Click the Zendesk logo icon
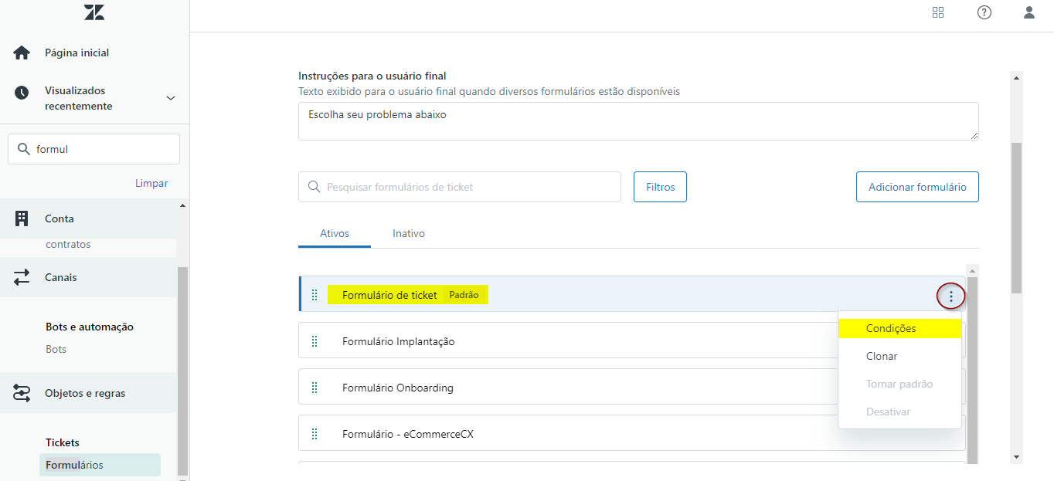This screenshot has height=481, width=1054. (x=94, y=12)
